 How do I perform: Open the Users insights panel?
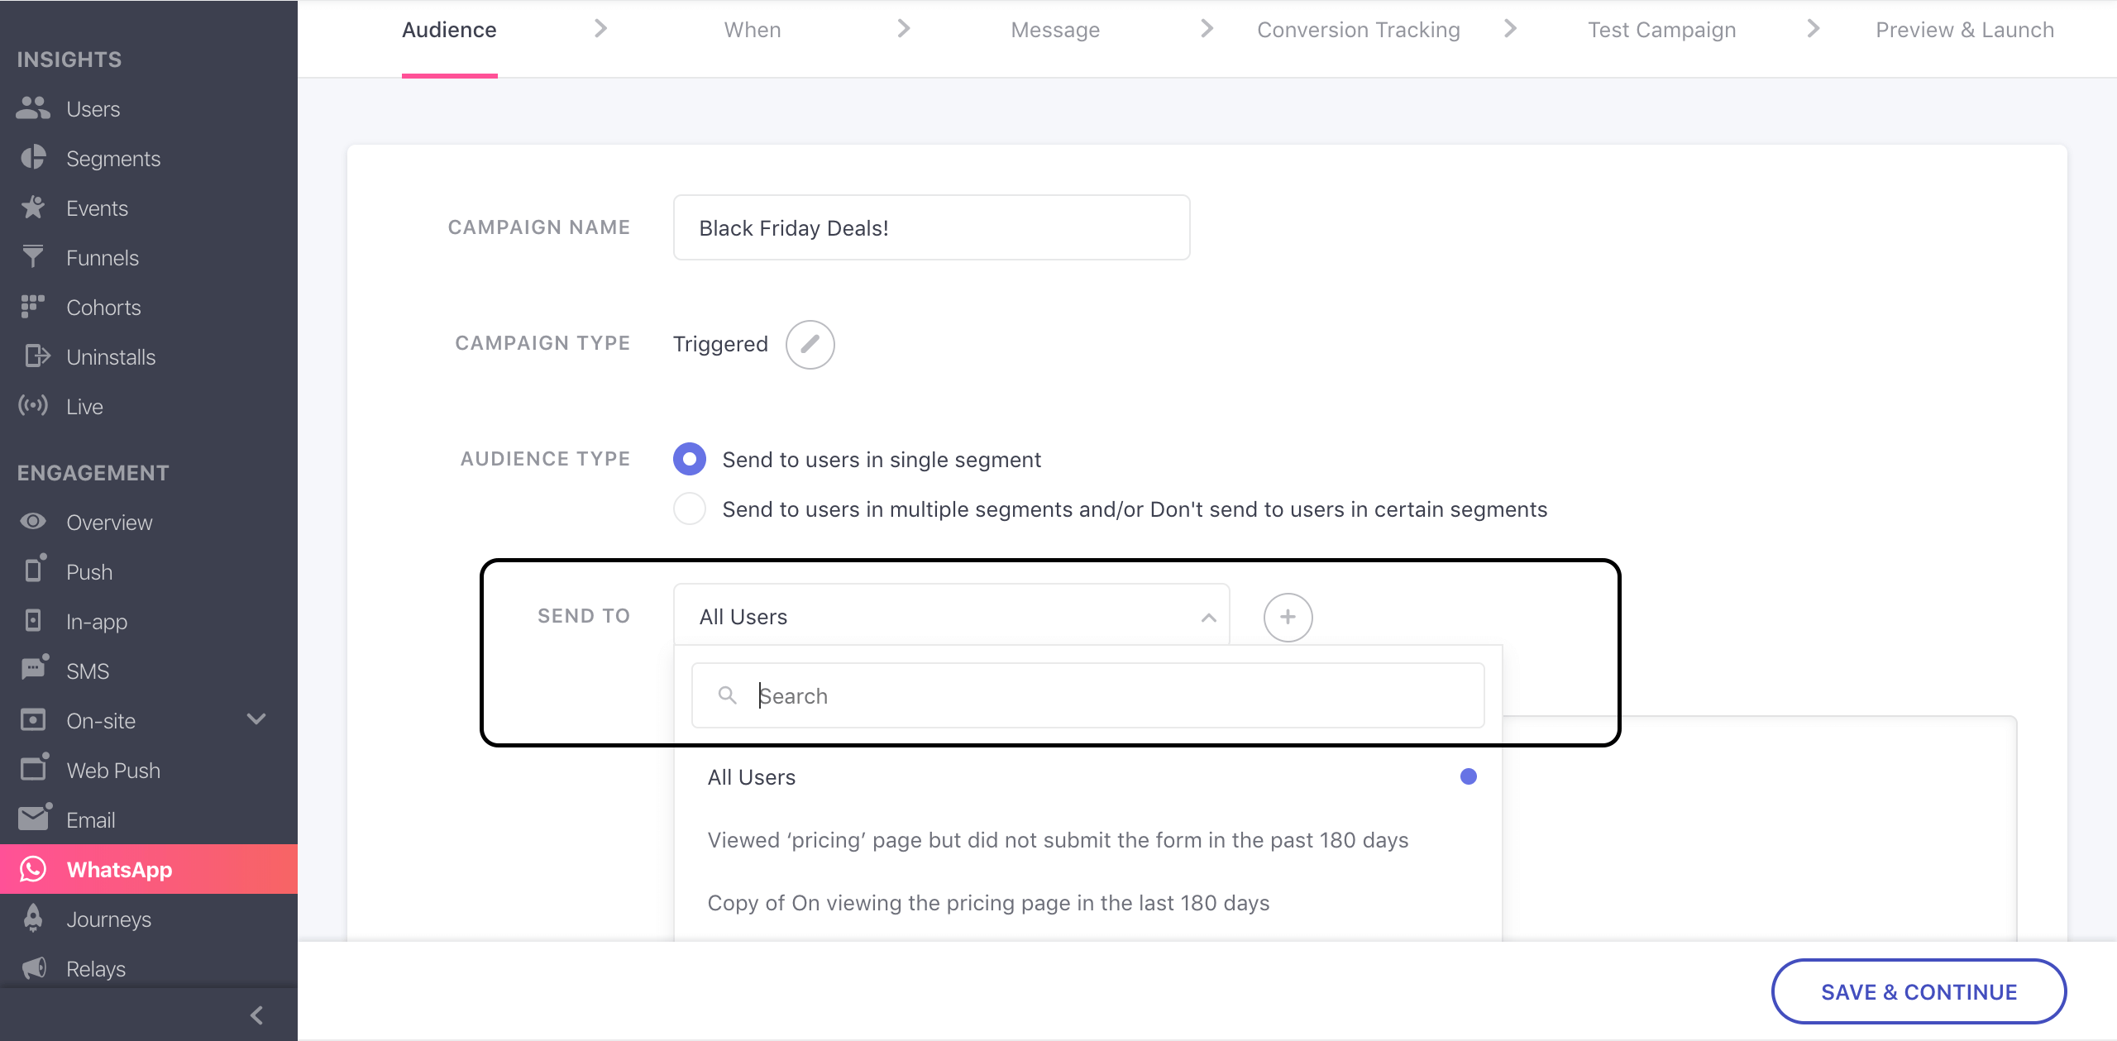(x=92, y=108)
